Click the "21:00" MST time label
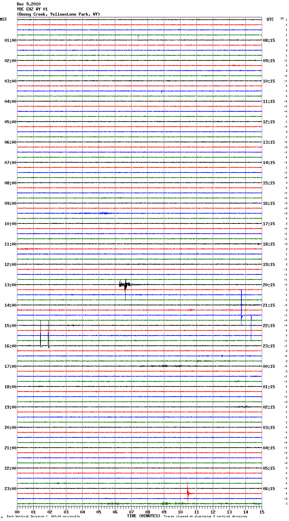Screen dimensions: 289x521 [x=11, y=448]
